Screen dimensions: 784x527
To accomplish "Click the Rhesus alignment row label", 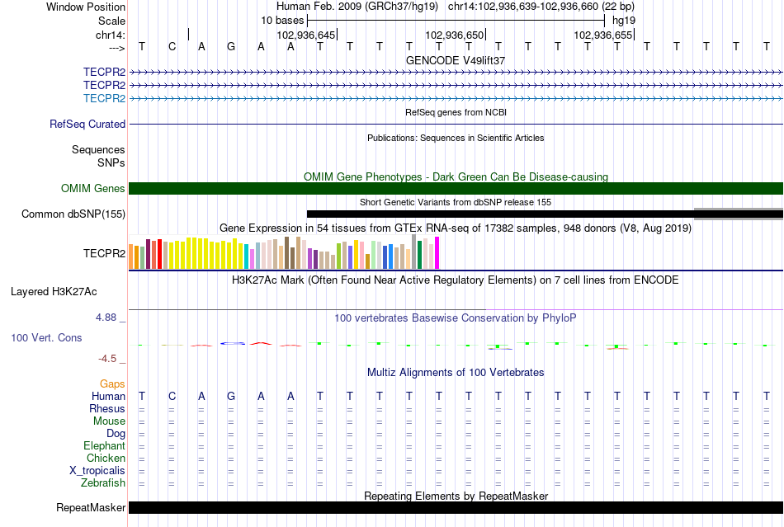I will point(107,408).
